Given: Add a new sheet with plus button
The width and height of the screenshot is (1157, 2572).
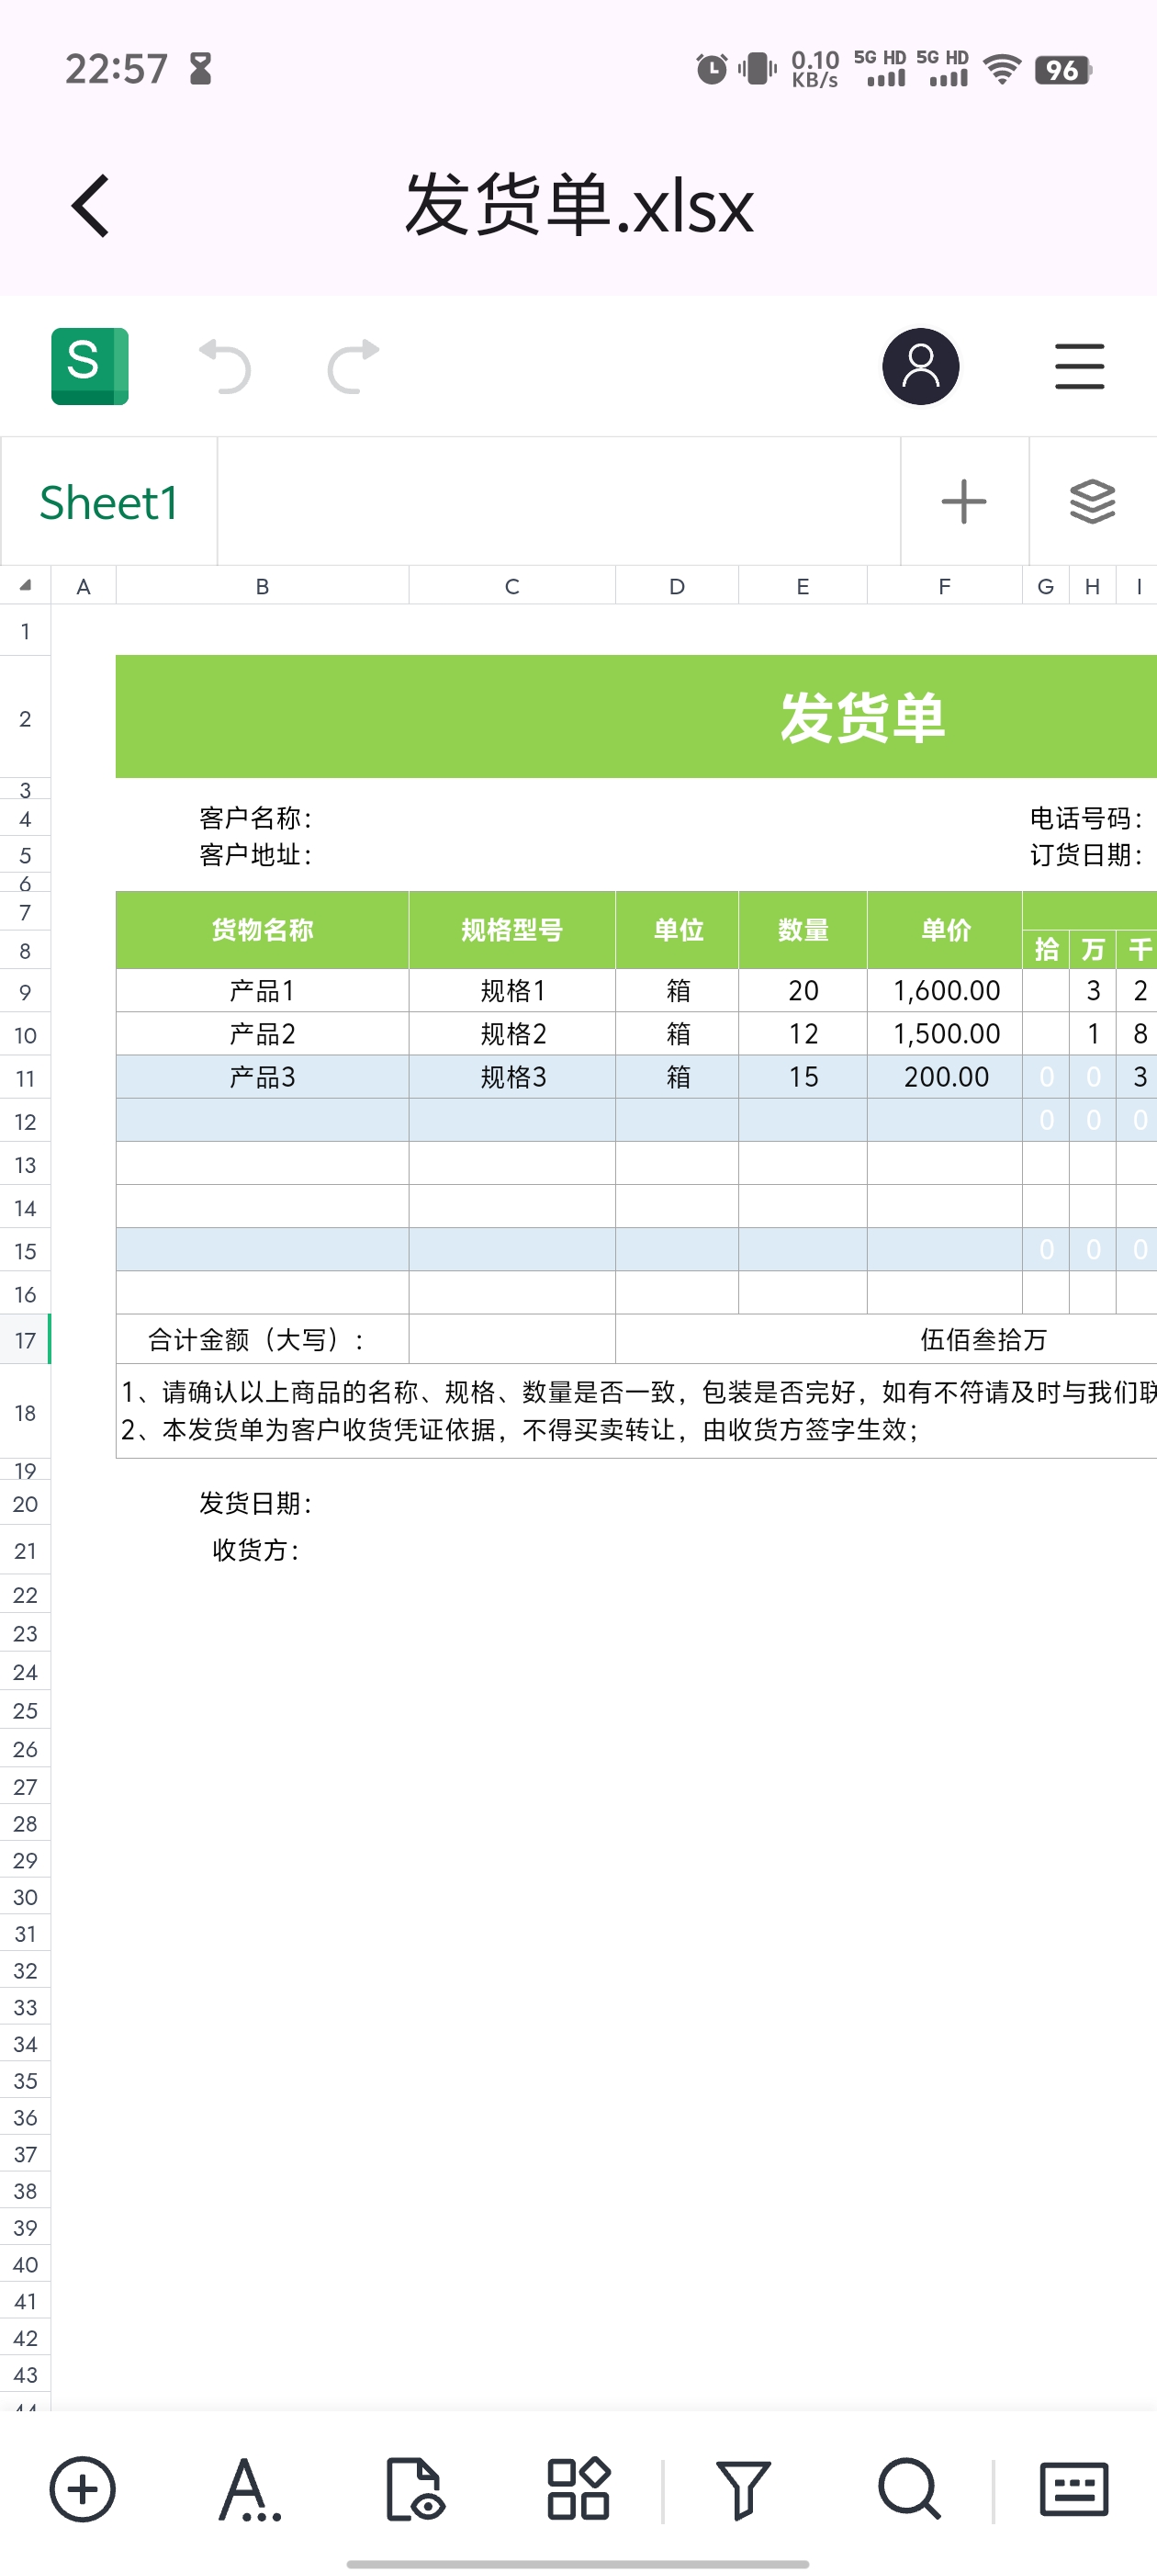Looking at the screenshot, I should (x=963, y=502).
